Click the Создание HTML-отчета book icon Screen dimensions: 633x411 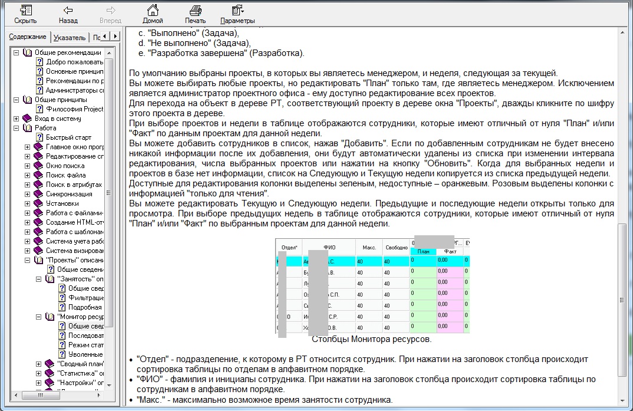(x=38, y=222)
